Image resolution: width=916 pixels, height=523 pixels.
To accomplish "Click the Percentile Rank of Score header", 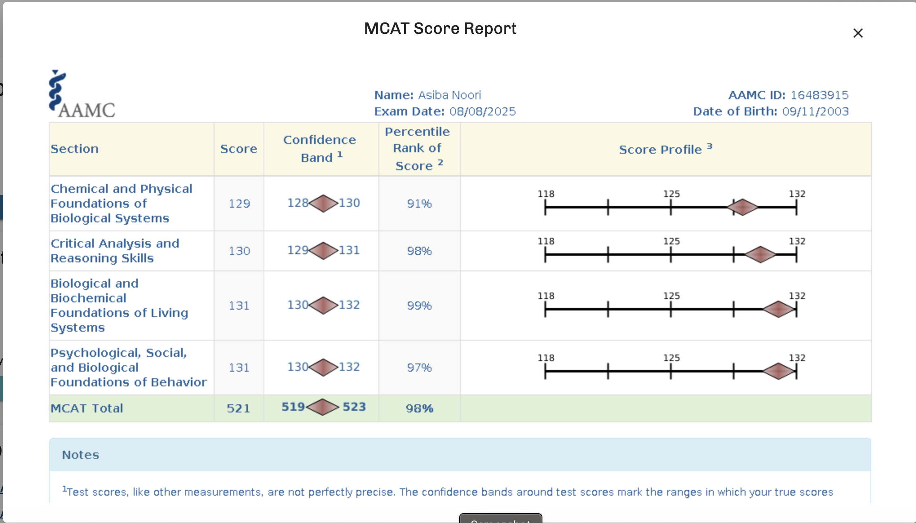I will [418, 149].
